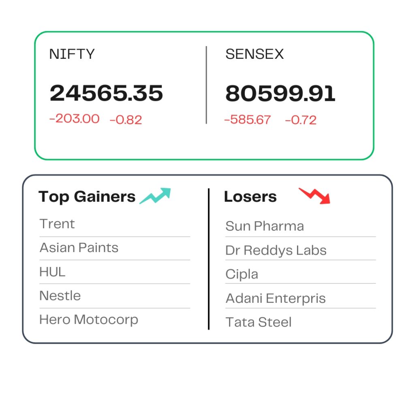Select Adani Enterpris in Losers list
The height and width of the screenshot is (415, 415).
[276, 299]
